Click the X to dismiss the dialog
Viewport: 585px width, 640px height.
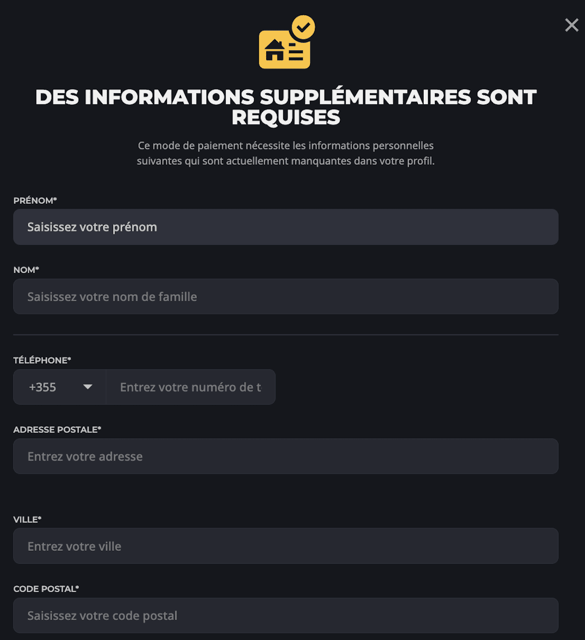[x=571, y=25]
